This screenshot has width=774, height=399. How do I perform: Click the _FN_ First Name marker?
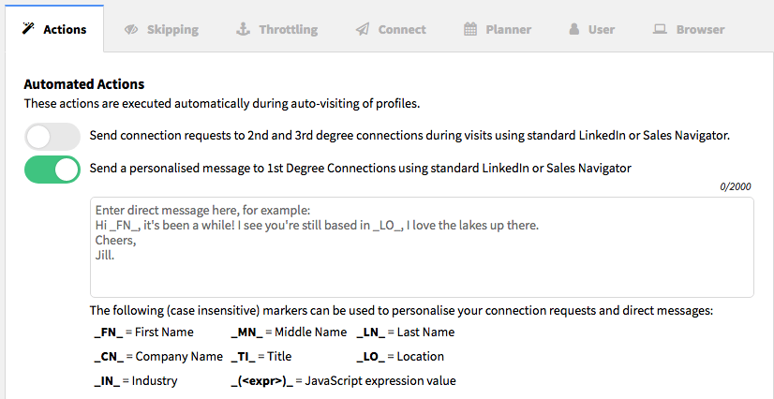click(x=143, y=332)
